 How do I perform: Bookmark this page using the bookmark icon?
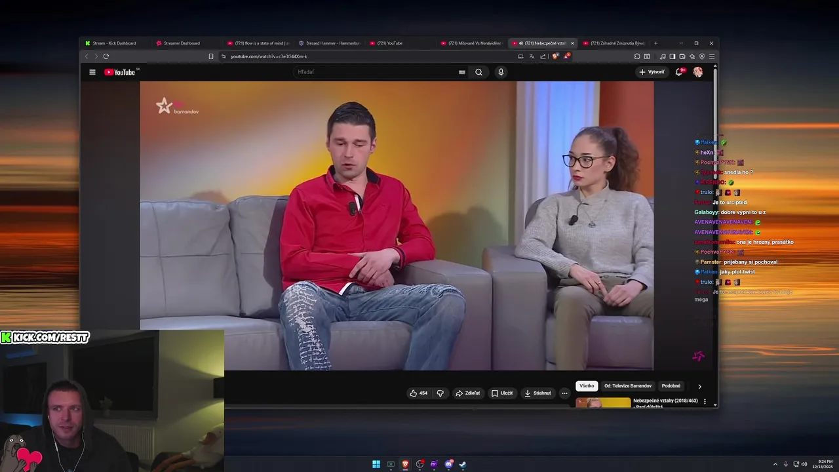(x=211, y=56)
